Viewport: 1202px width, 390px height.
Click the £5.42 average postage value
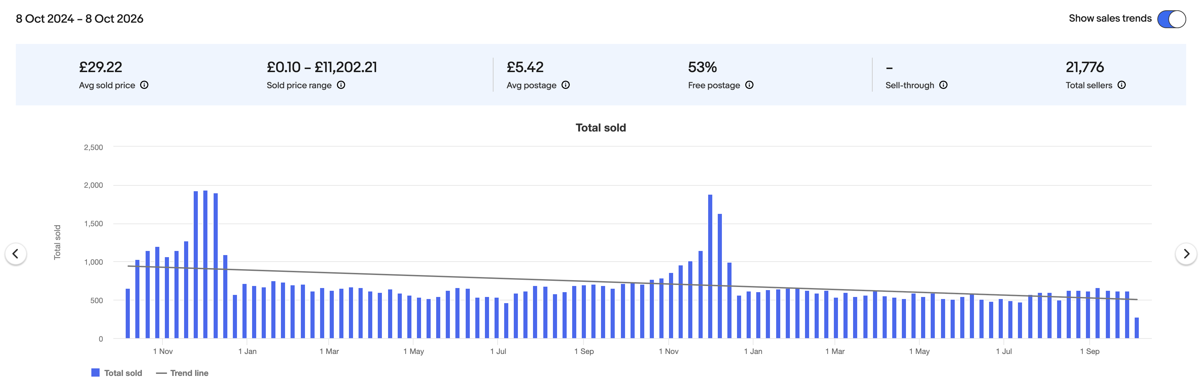pyautogui.click(x=525, y=67)
